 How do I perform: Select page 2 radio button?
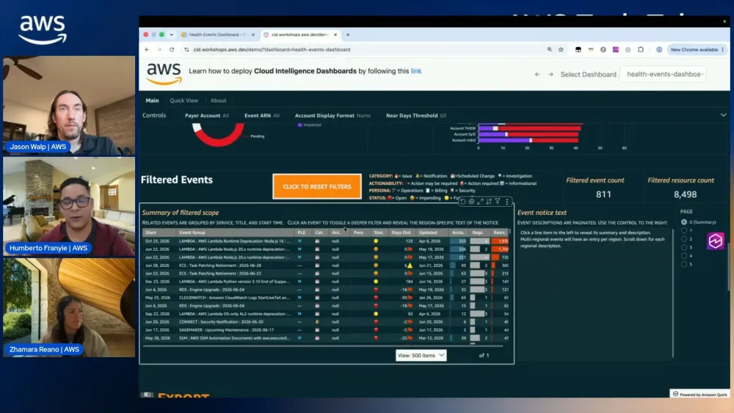click(684, 239)
